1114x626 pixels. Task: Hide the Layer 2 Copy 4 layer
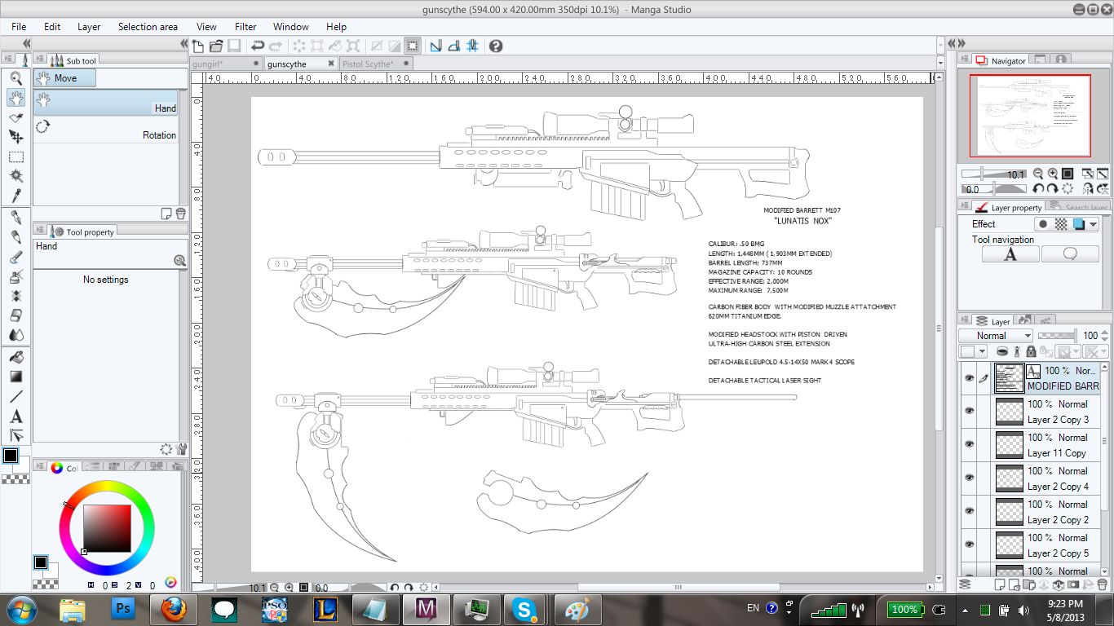click(x=969, y=478)
